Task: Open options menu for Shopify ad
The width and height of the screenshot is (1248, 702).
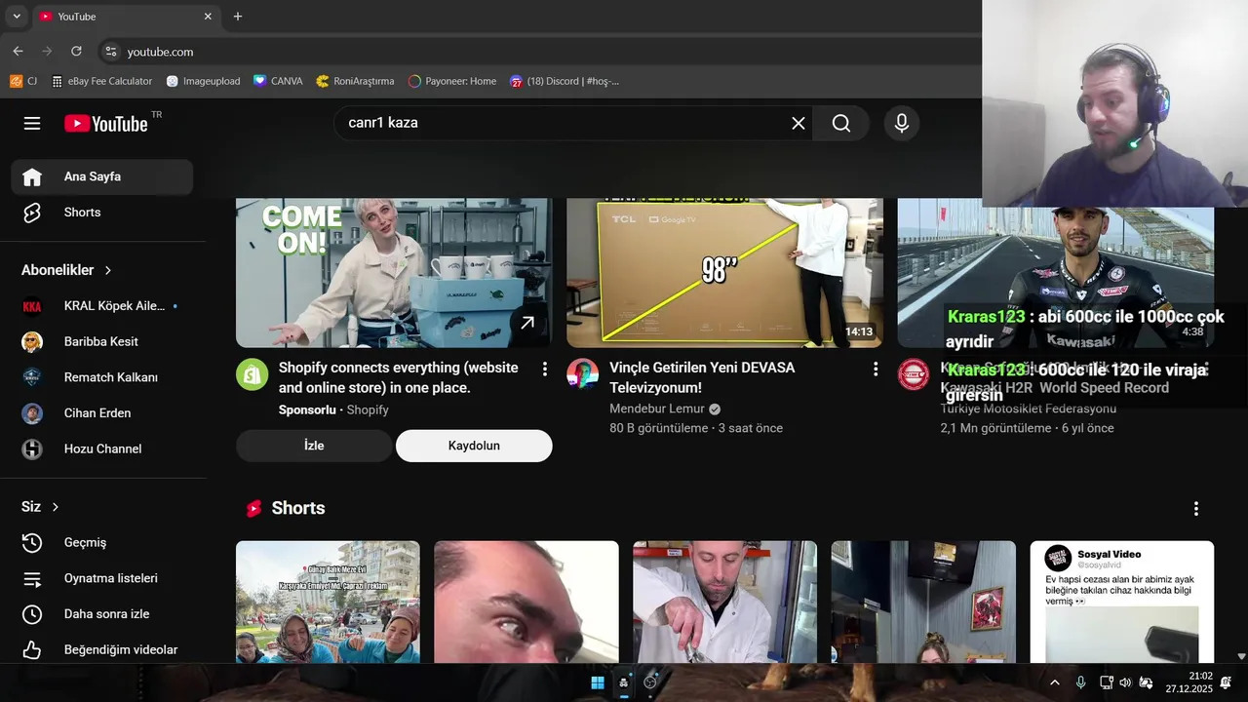Action: [x=545, y=370]
